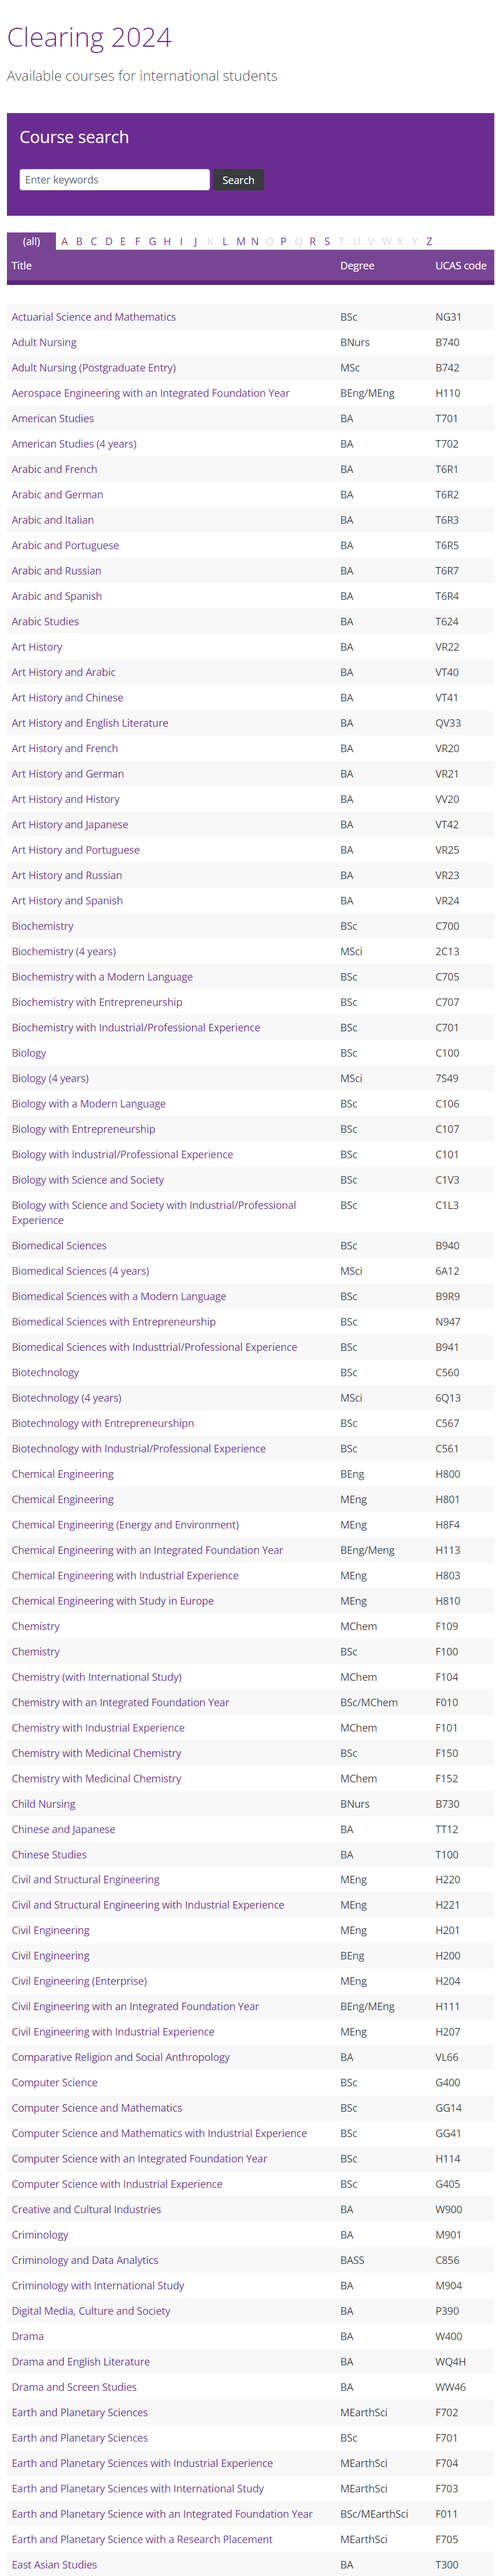
Task: Open Actuarial Science and Mathematics course
Action: click(x=94, y=317)
